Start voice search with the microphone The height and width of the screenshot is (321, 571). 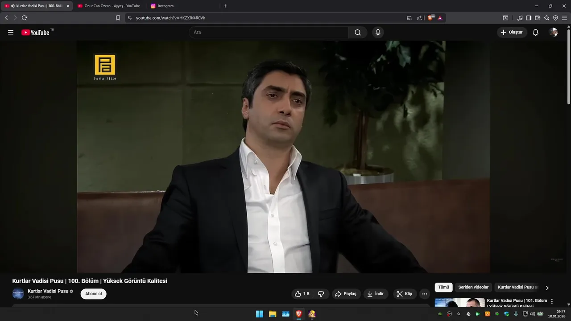click(x=378, y=33)
